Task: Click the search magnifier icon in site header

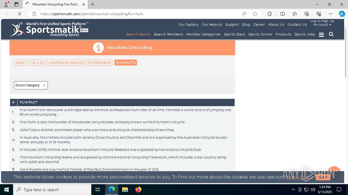Action: click(x=331, y=34)
